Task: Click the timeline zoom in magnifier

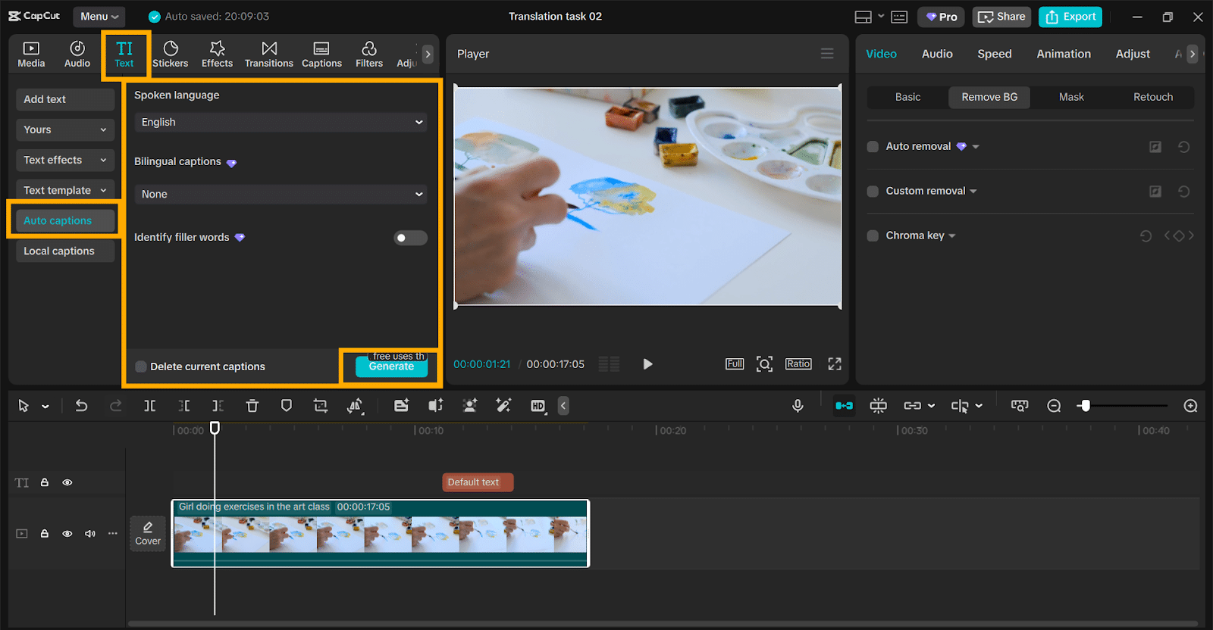Action: [1191, 406]
